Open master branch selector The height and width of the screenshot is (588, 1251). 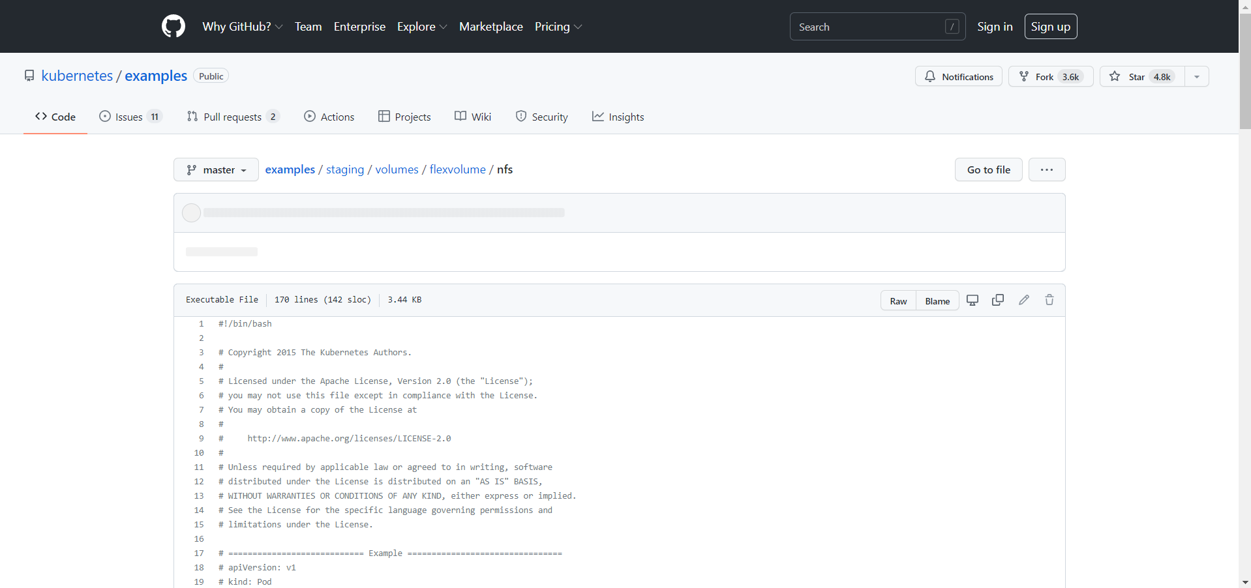[x=216, y=169]
